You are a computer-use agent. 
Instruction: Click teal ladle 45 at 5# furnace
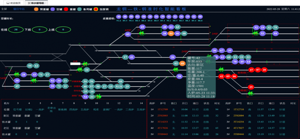pos(17,86)
